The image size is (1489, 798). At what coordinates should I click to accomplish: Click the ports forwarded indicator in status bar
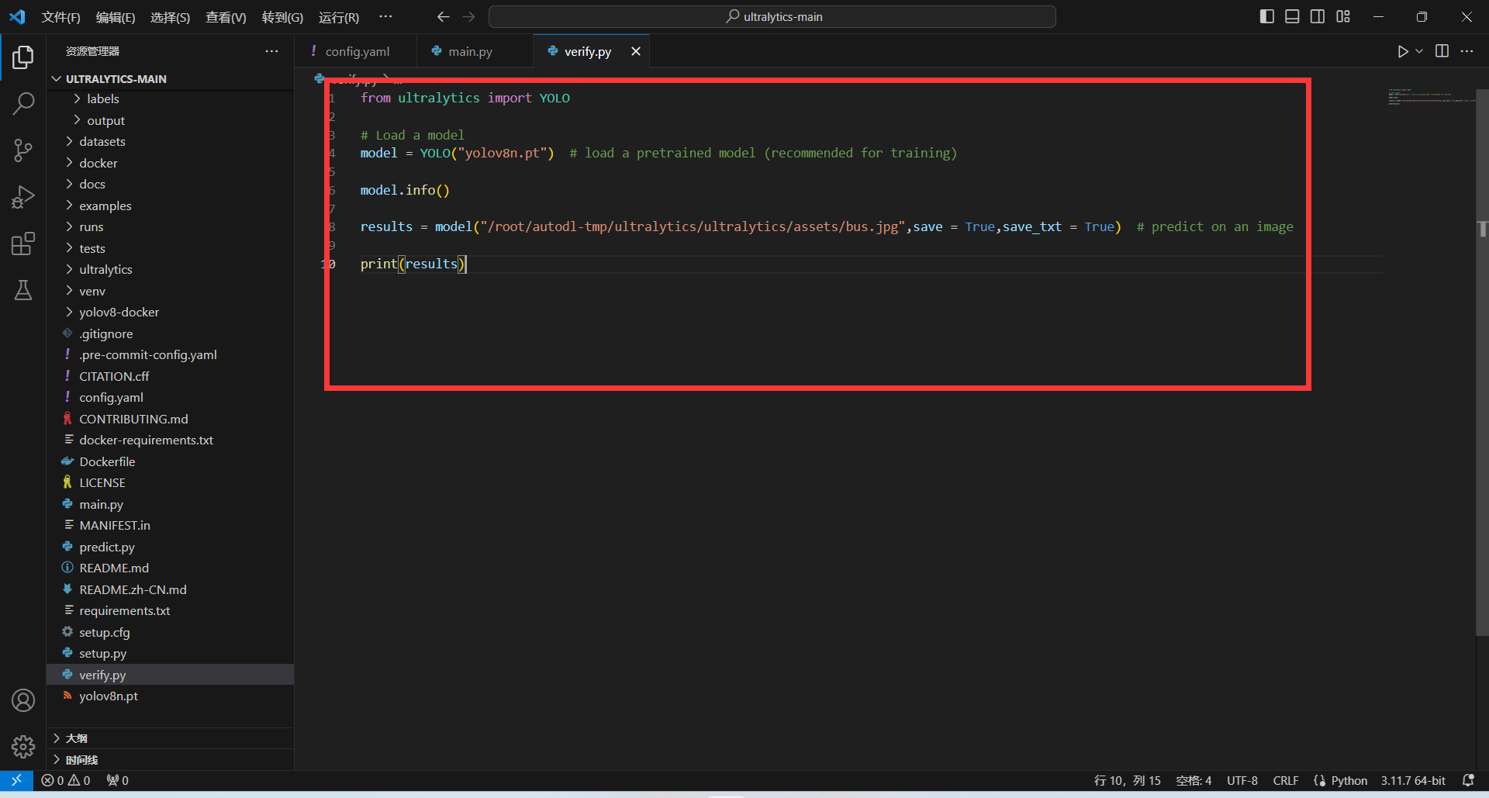click(x=118, y=780)
